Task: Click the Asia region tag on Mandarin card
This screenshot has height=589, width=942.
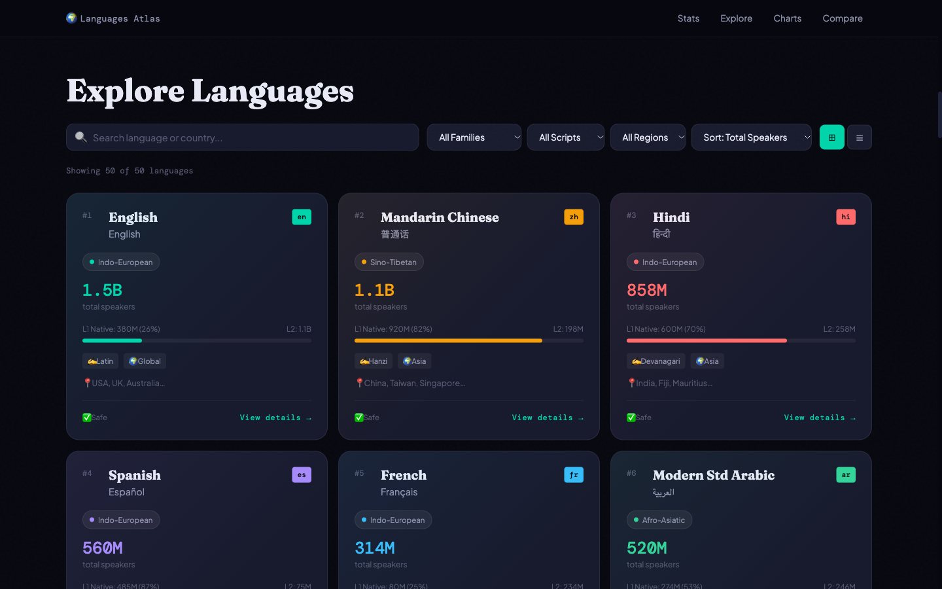Action: pyautogui.click(x=415, y=361)
